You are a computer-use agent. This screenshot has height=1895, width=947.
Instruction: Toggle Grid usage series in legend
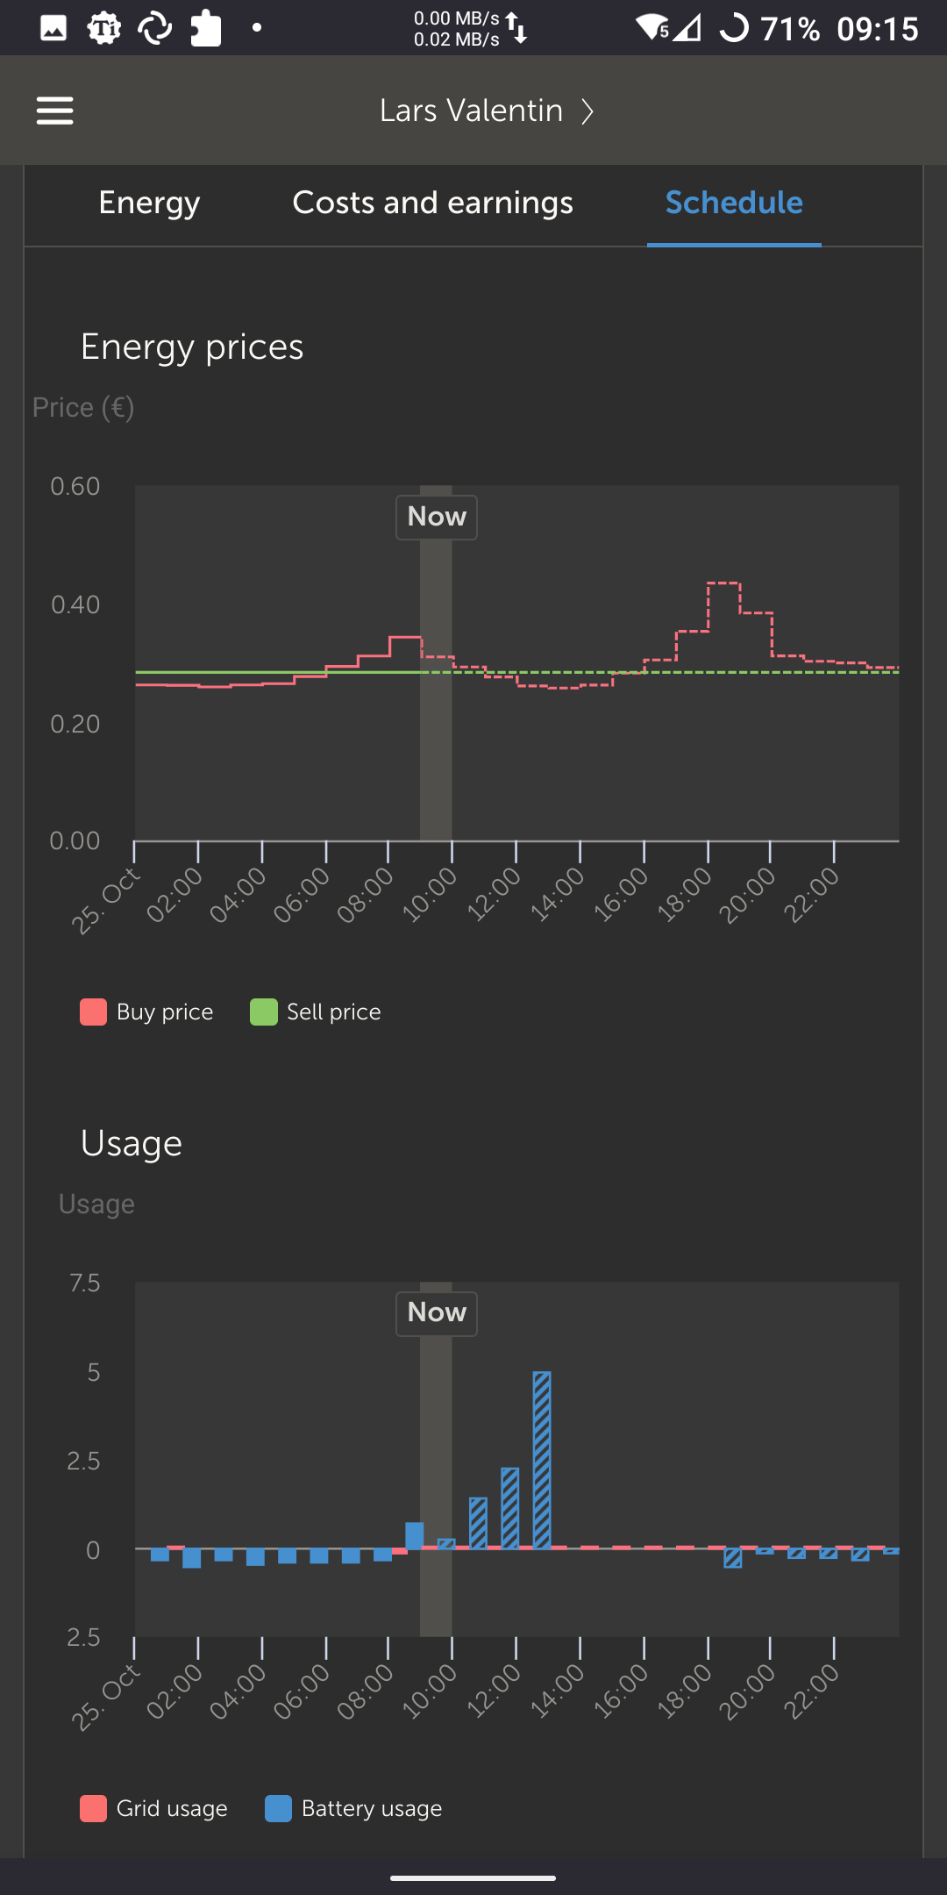[172, 1808]
